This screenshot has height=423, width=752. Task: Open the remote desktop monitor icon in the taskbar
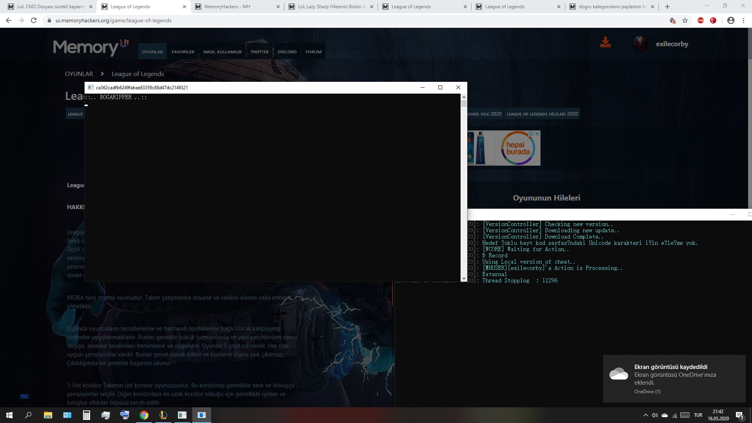point(125,415)
